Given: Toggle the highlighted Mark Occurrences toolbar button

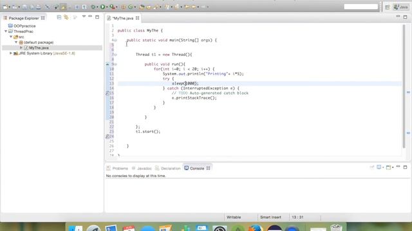Looking at the screenshot, I should 63,7.
